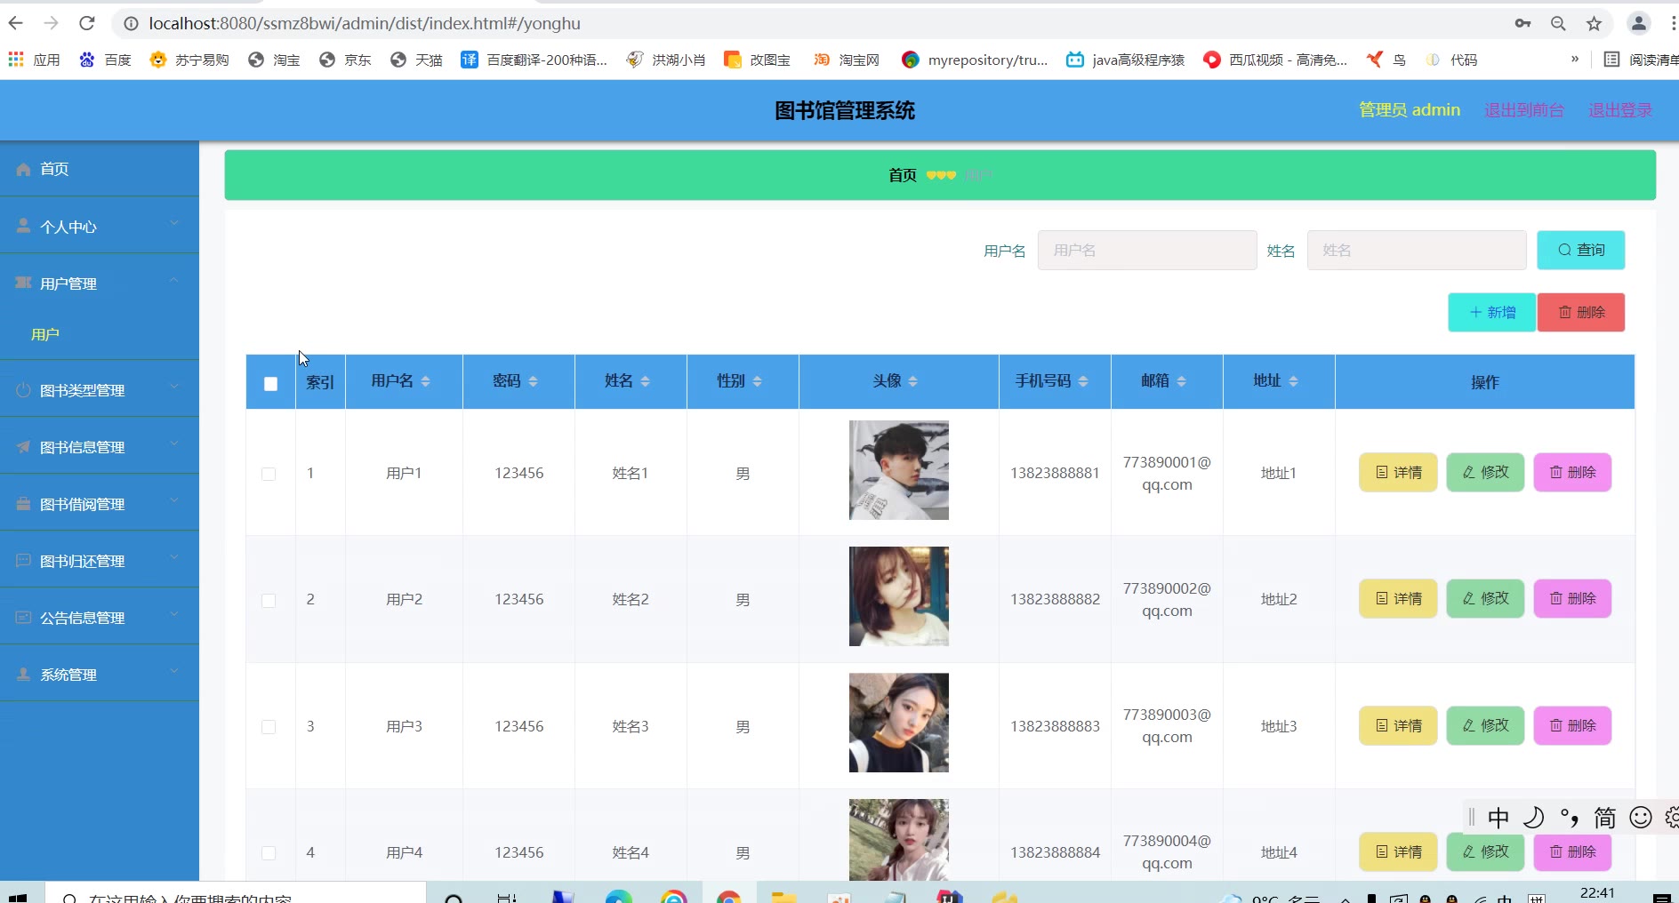Open the browser profile avatar icon
This screenshot has height=903, width=1679.
tap(1638, 24)
